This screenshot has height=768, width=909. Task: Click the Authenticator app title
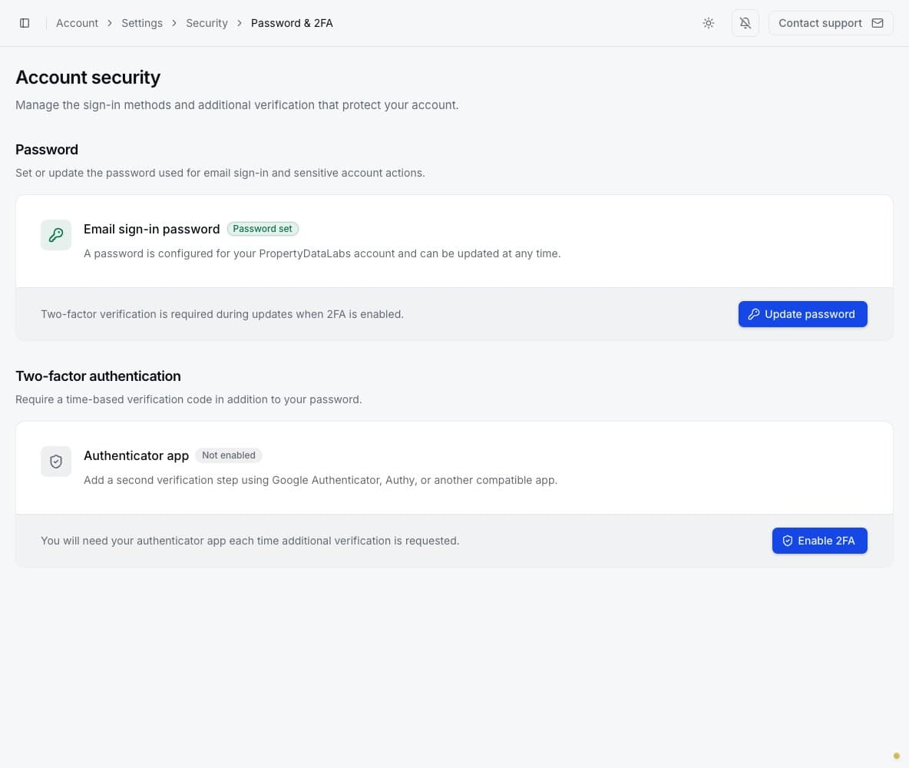(x=136, y=455)
